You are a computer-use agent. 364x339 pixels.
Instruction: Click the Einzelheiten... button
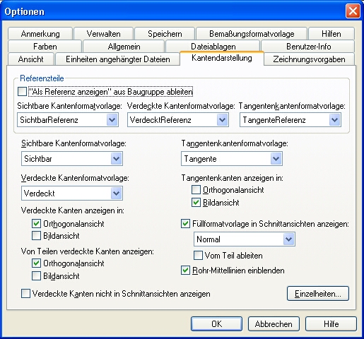(318, 294)
